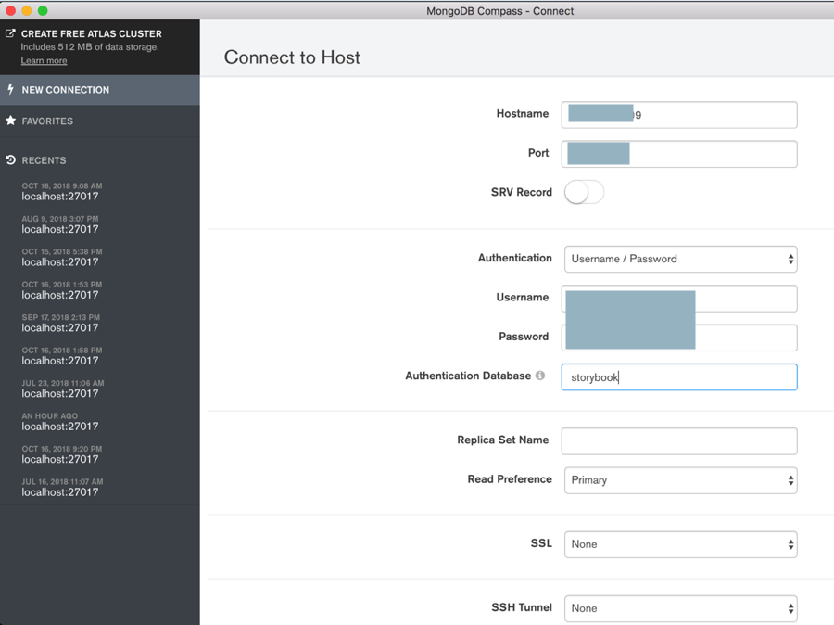Click the star Favorites icon
The image size is (834, 625).
[x=11, y=121]
